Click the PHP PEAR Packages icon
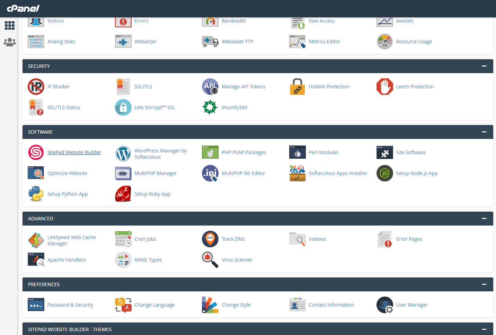Viewport: 496px width, 335px height. [x=210, y=152]
